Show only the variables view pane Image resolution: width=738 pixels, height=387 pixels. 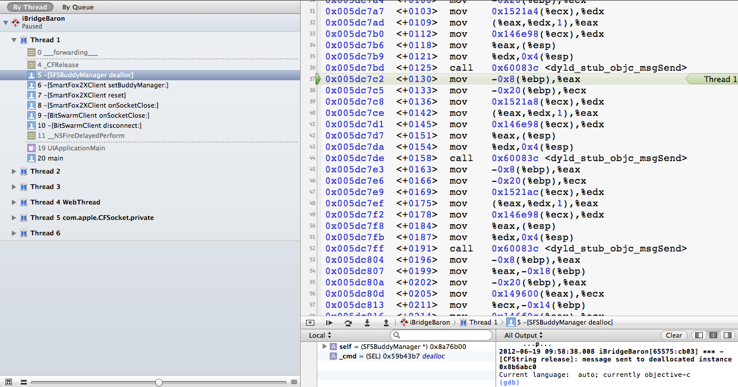[699, 335]
